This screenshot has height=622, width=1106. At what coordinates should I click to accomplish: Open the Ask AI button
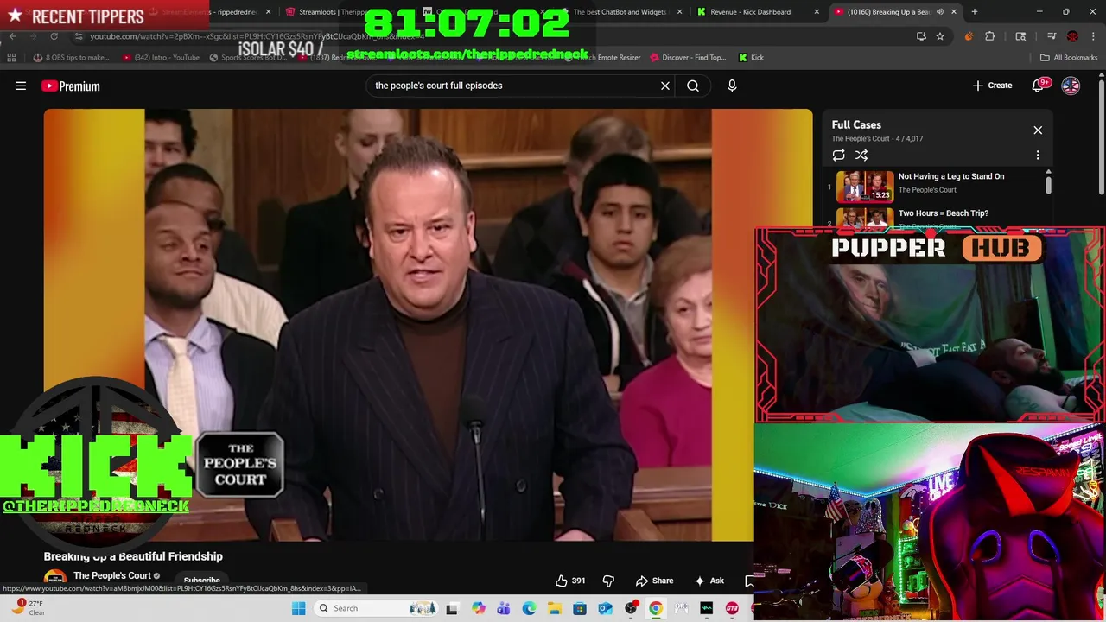[709, 581]
